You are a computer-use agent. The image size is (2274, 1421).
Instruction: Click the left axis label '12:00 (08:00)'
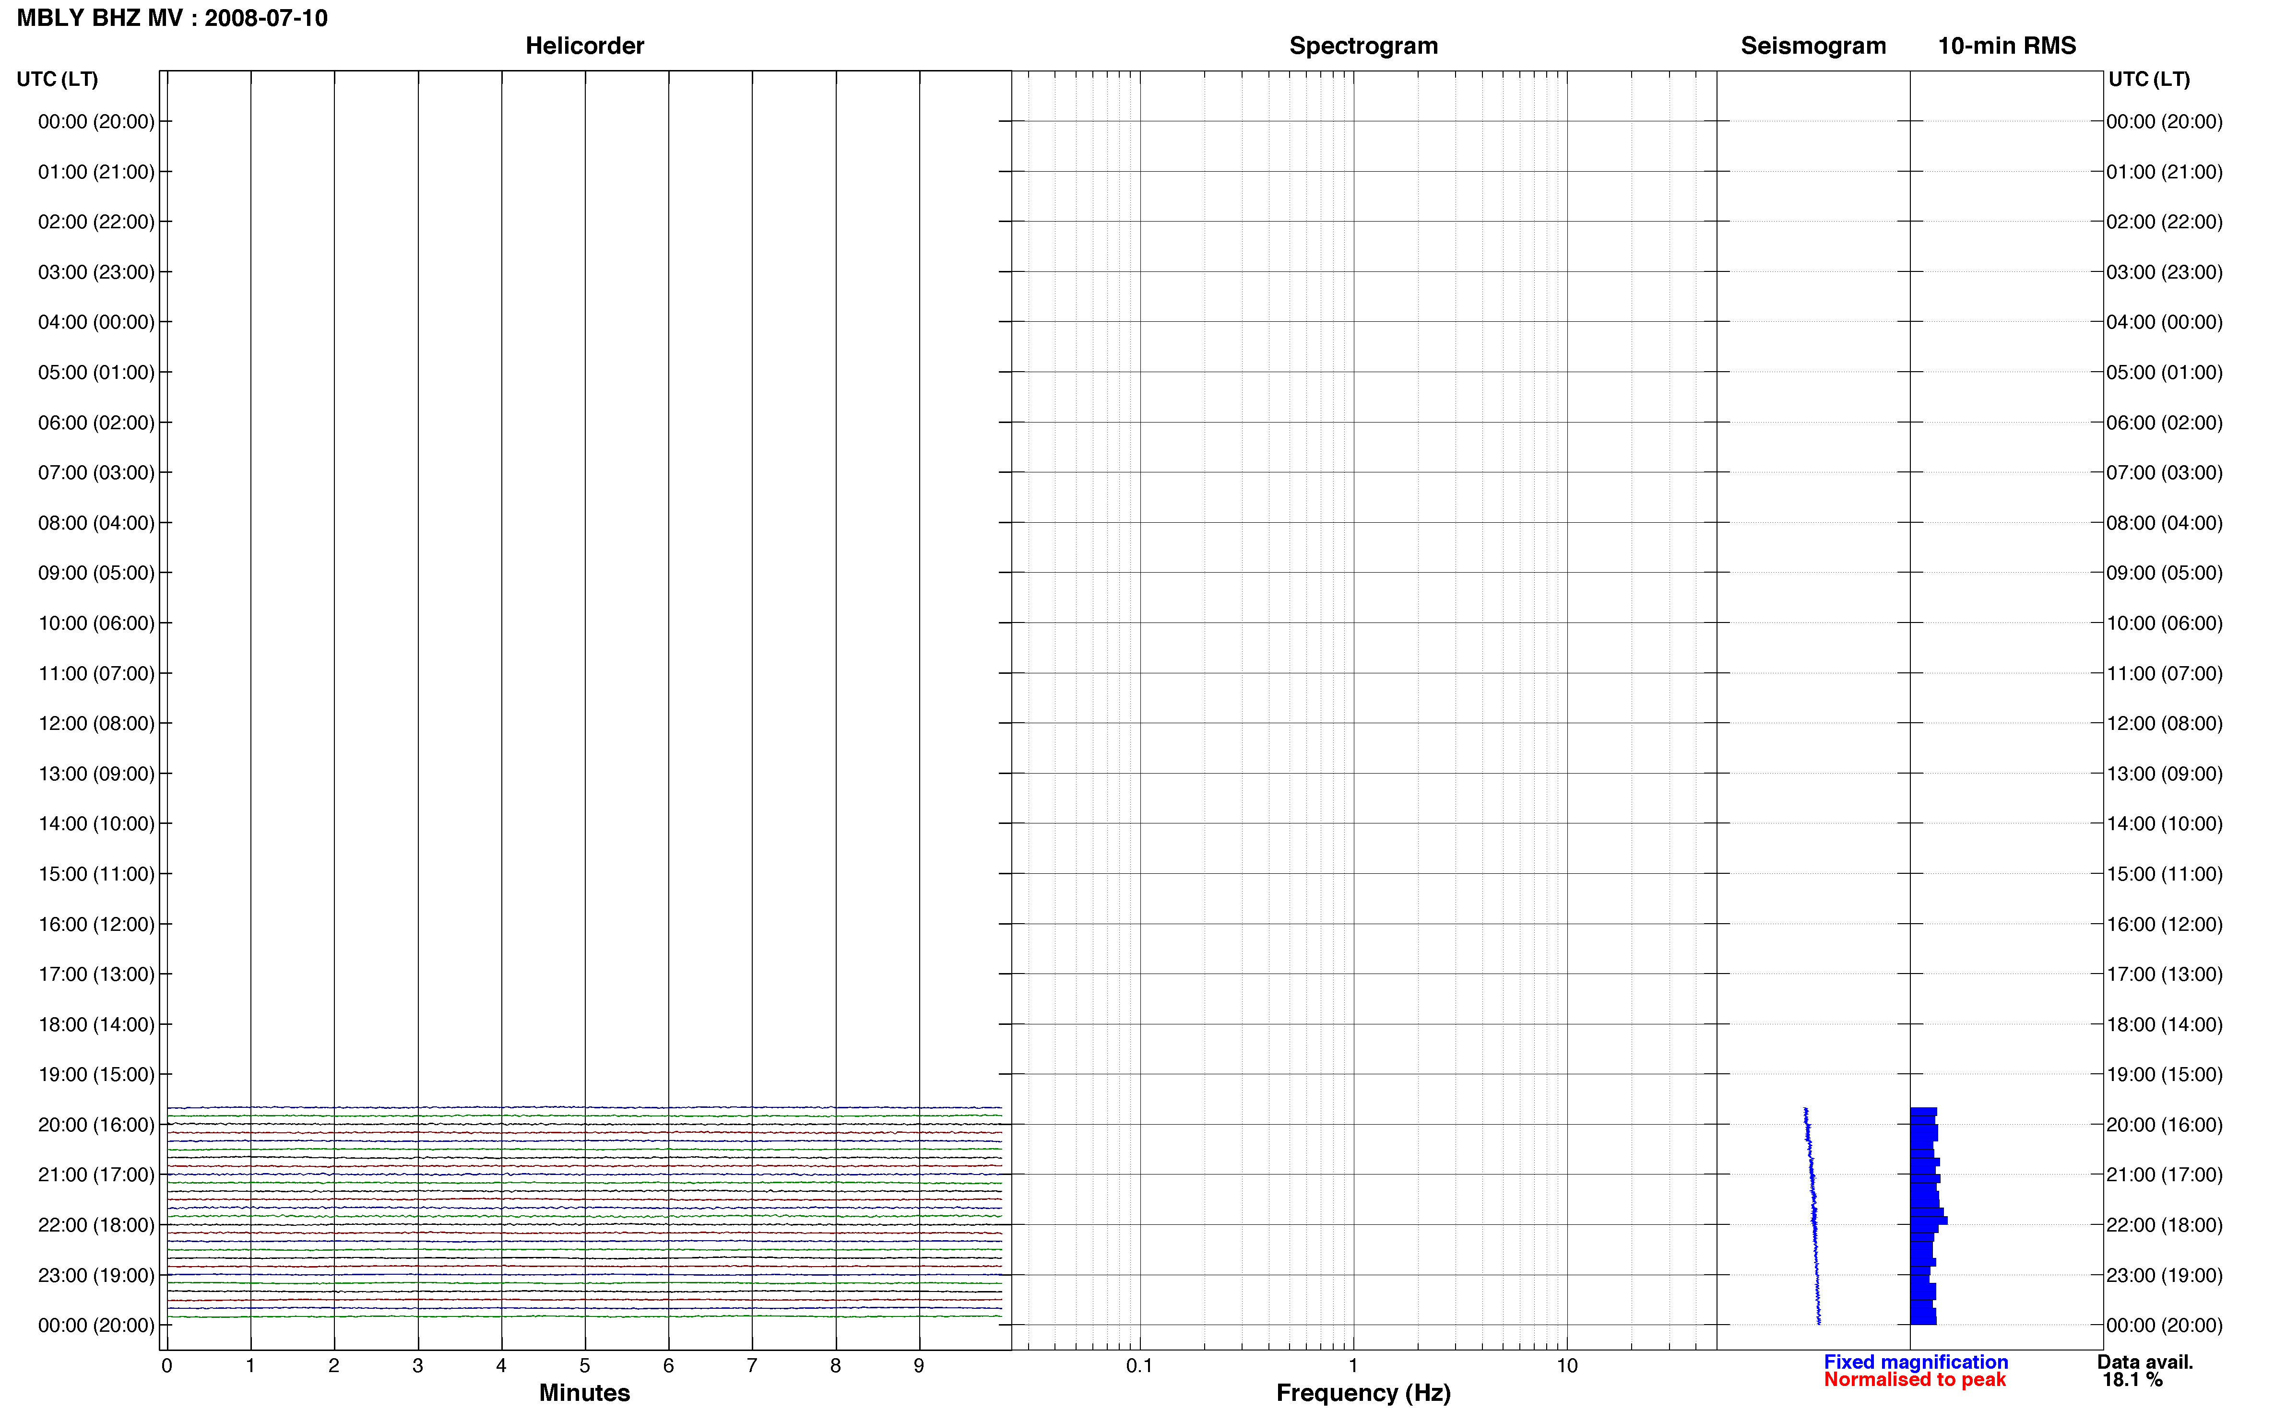click(x=96, y=724)
